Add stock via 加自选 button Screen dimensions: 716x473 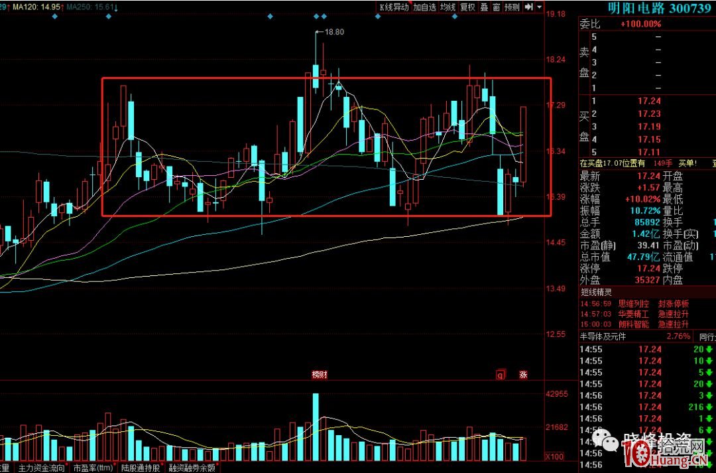425,7
